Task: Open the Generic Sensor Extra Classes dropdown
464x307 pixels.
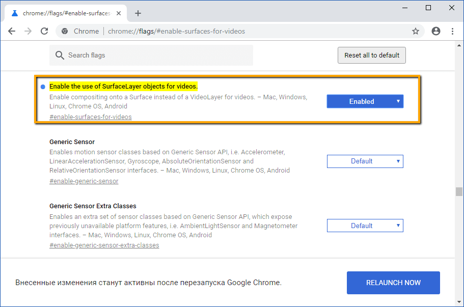Action: [365, 225]
